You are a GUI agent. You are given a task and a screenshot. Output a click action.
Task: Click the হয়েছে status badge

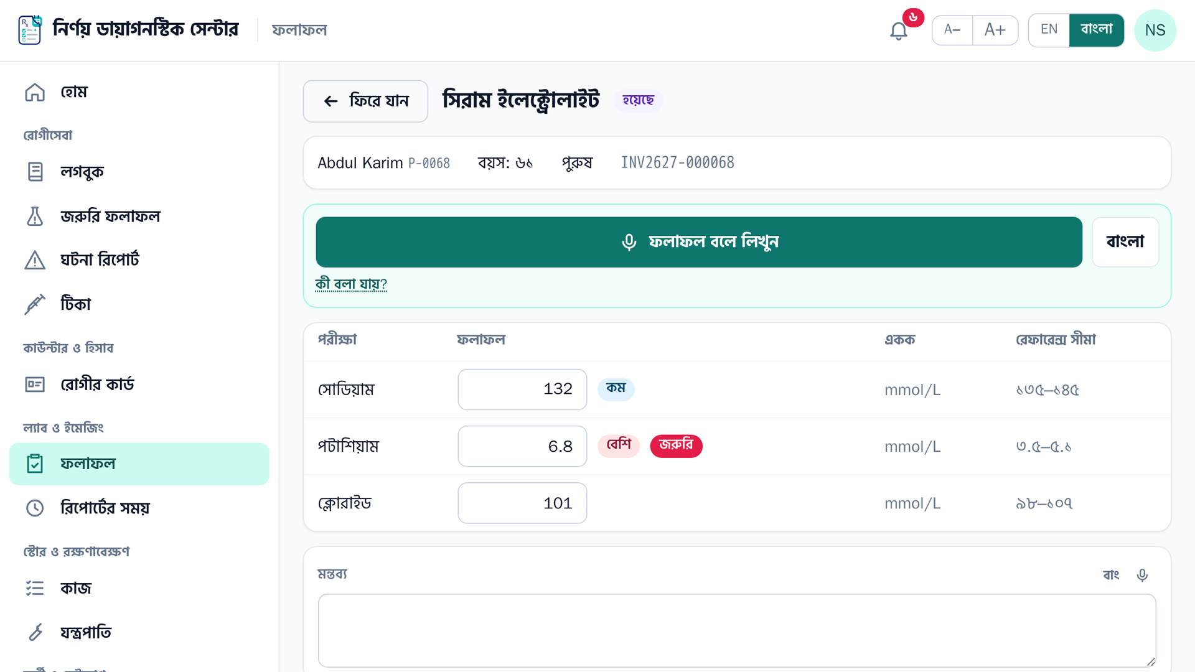click(x=638, y=100)
